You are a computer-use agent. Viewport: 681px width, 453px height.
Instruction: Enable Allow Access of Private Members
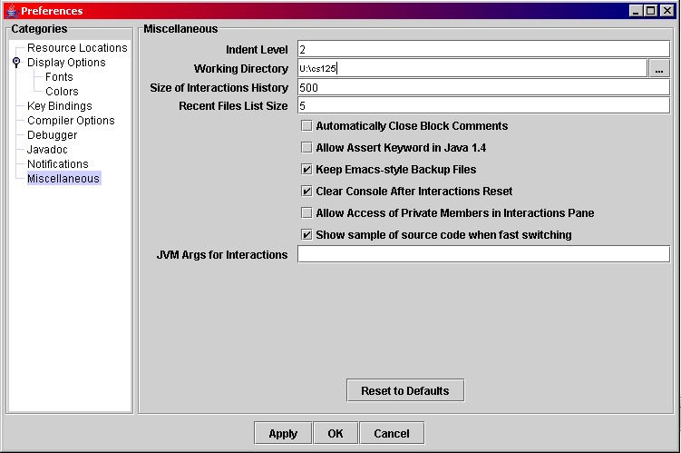point(306,213)
